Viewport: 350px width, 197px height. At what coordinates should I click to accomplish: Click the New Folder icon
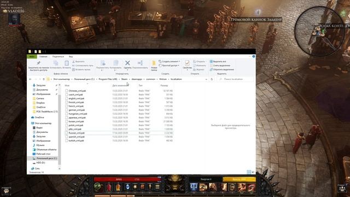(154, 63)
